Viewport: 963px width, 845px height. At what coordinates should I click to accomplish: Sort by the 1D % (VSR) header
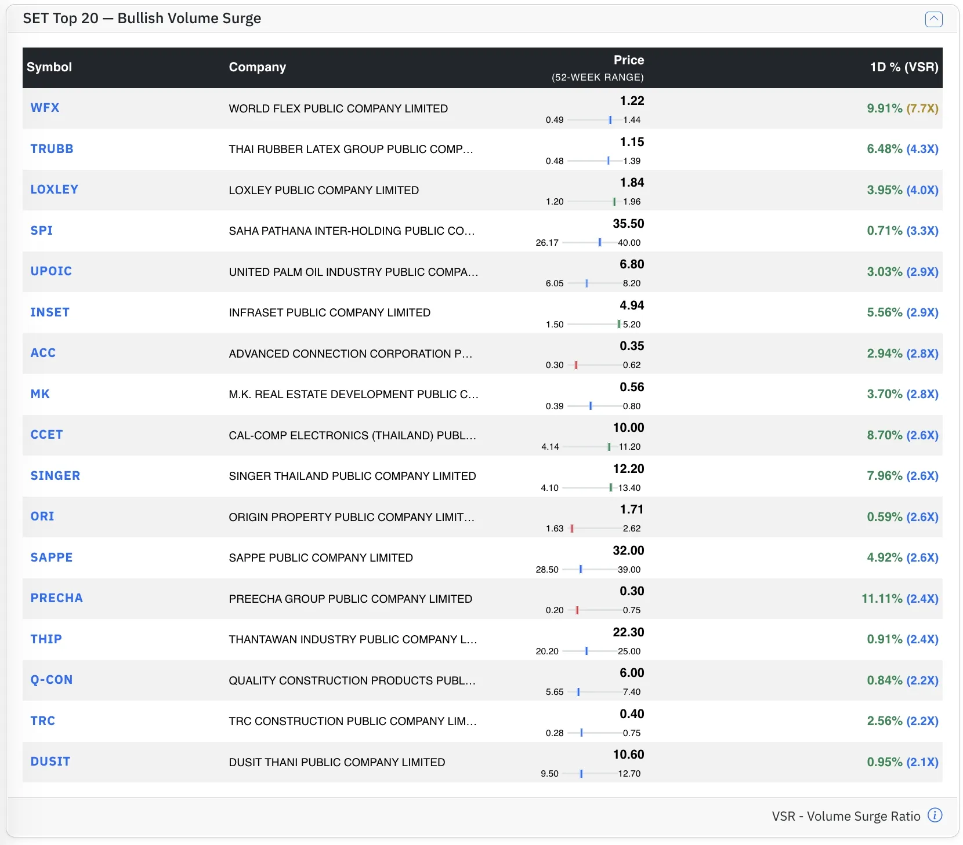click(x=904, y=67)
